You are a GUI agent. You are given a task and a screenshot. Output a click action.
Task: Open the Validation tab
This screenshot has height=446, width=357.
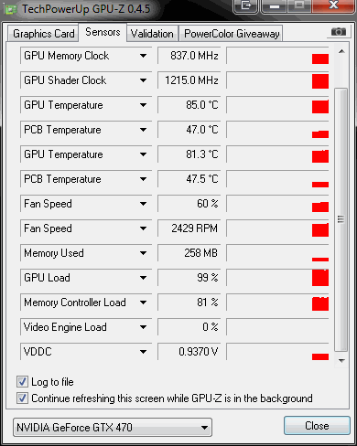tap(152, 34)
